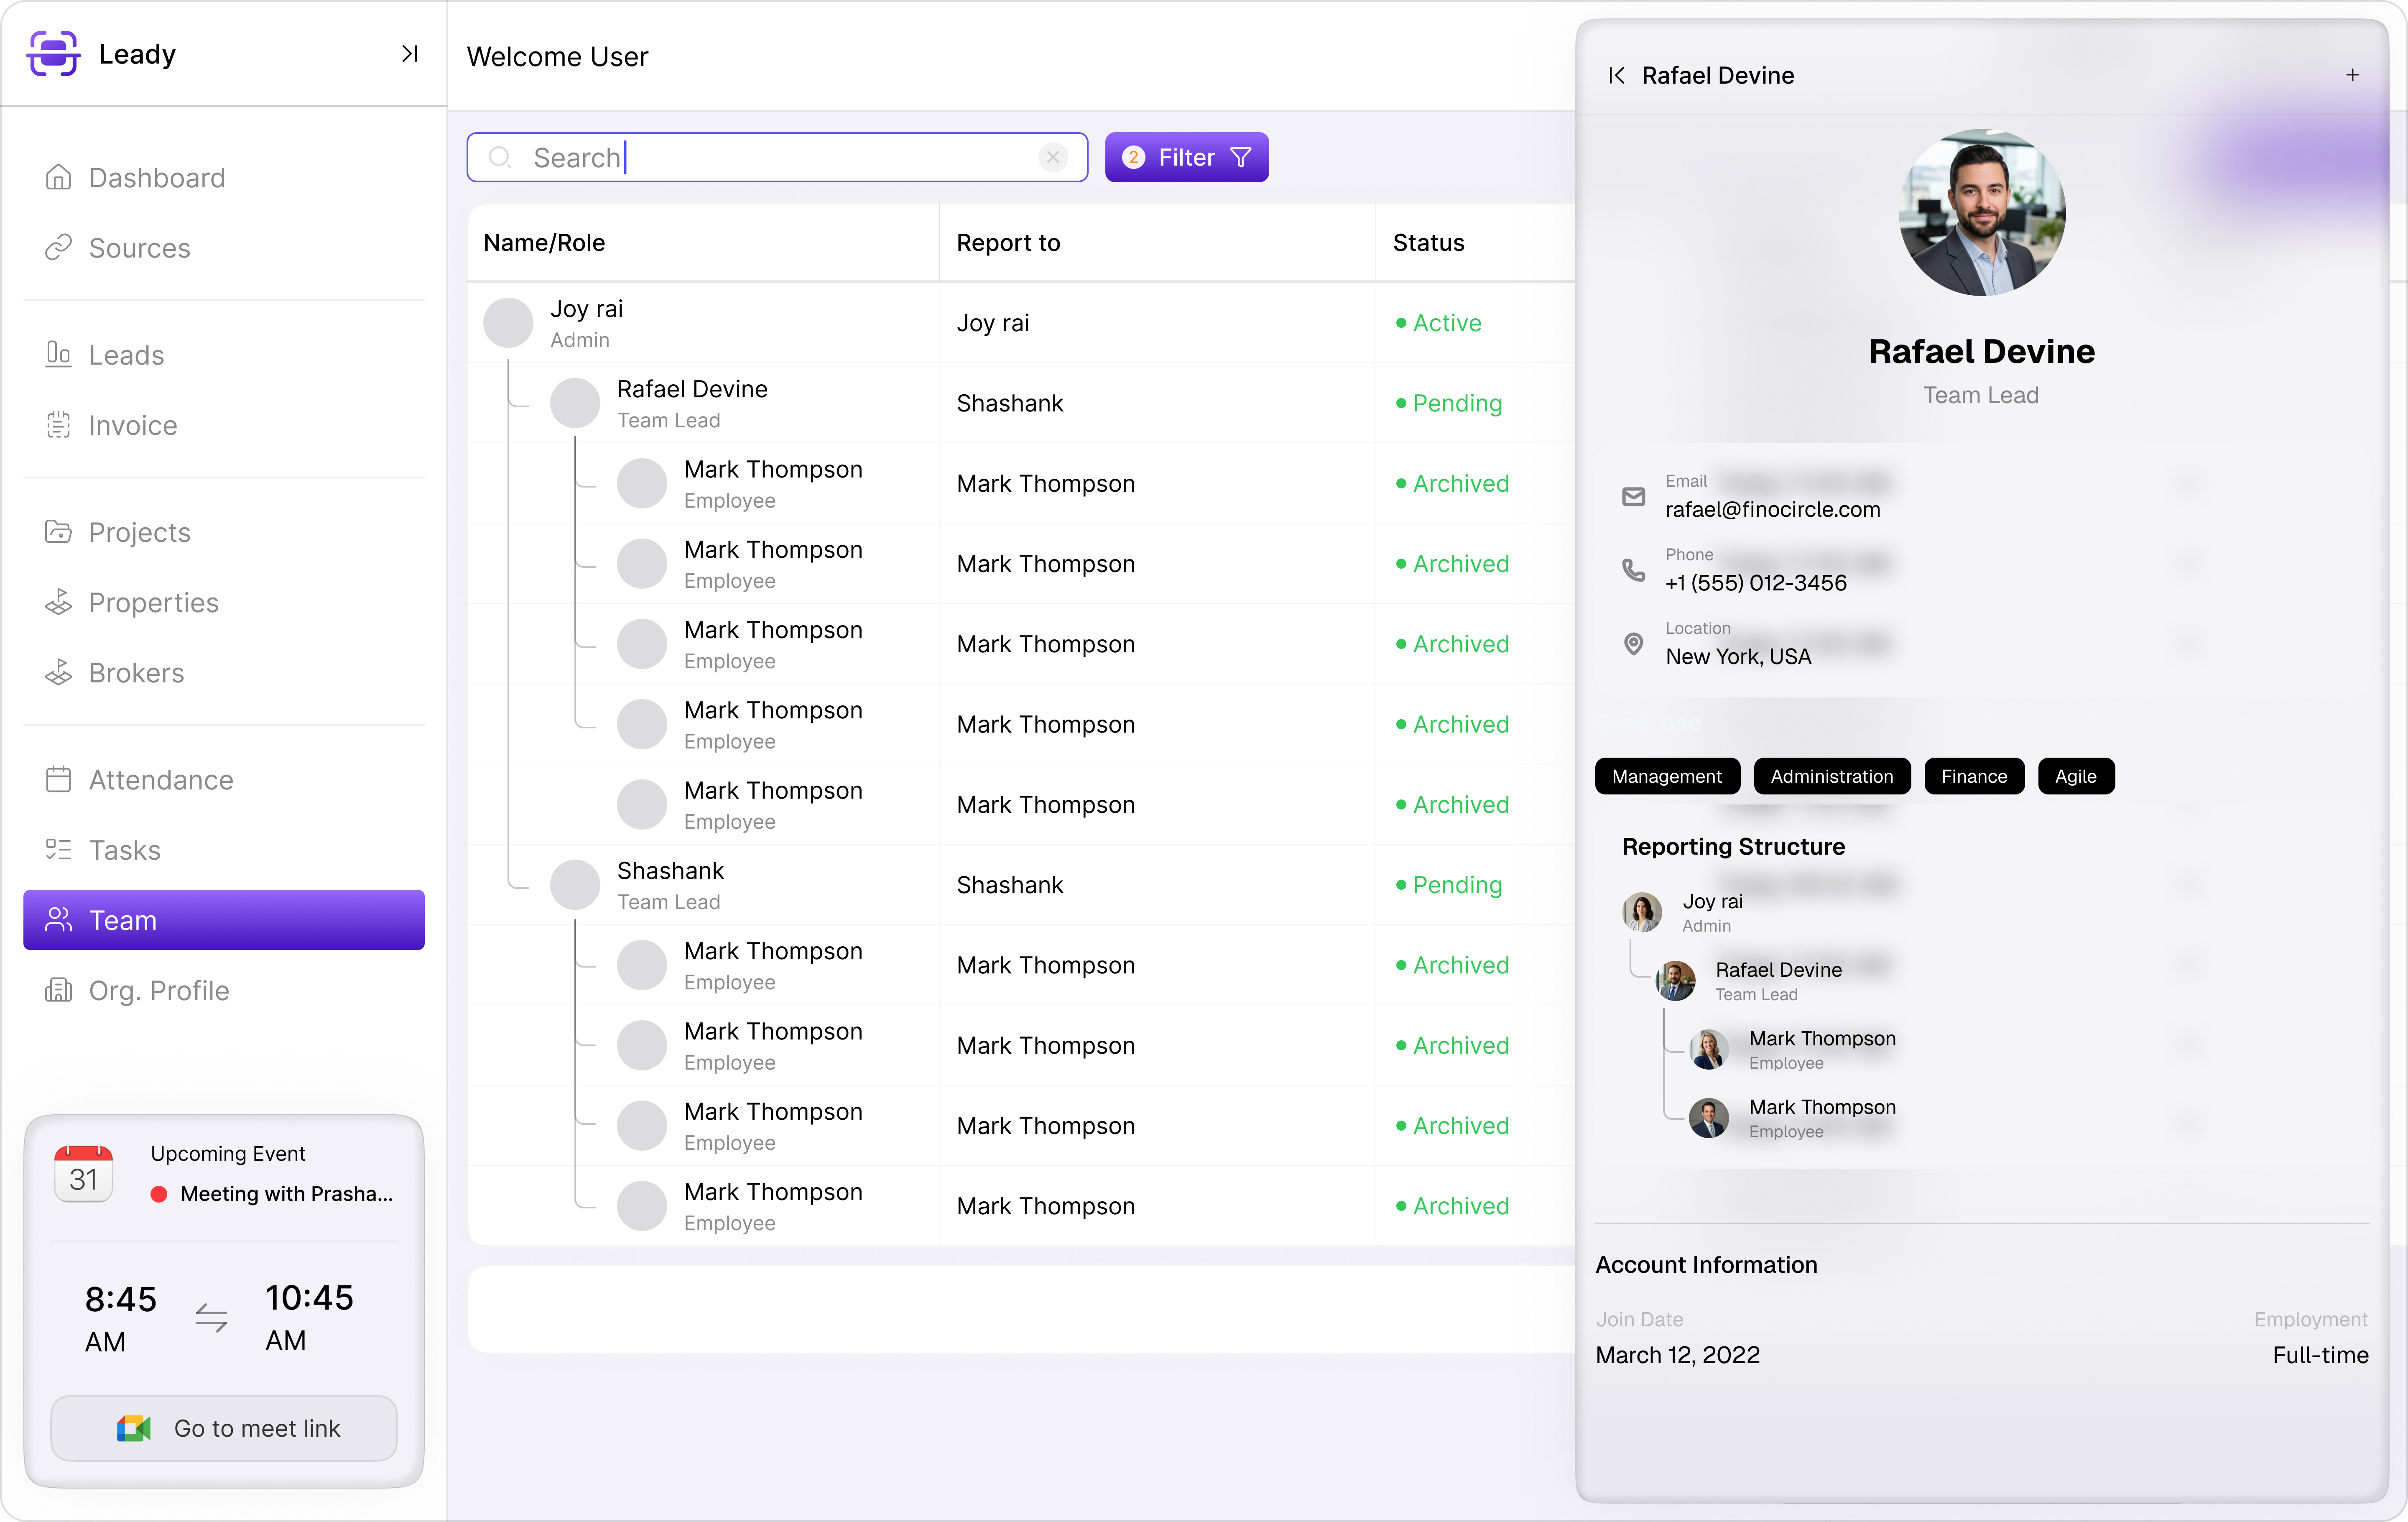Click the Projects folder icon
The width and height of the screenshot is (2408, 1522).
coord(59,532)
